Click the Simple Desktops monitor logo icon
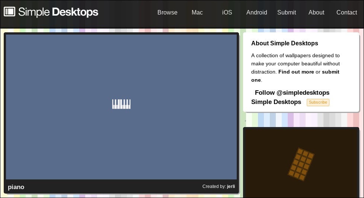 (10, 12)
